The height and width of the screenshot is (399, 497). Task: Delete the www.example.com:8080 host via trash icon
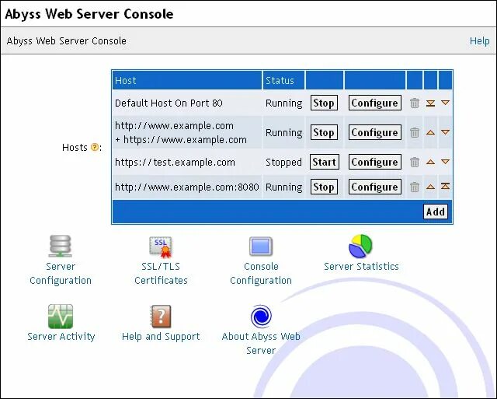415,187
